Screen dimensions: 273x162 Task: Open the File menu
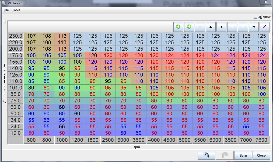tap(6, 10)
